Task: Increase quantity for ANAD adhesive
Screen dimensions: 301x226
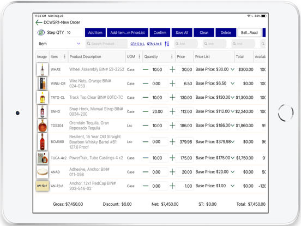Action: pyautogui.click(x=172, y=172)
